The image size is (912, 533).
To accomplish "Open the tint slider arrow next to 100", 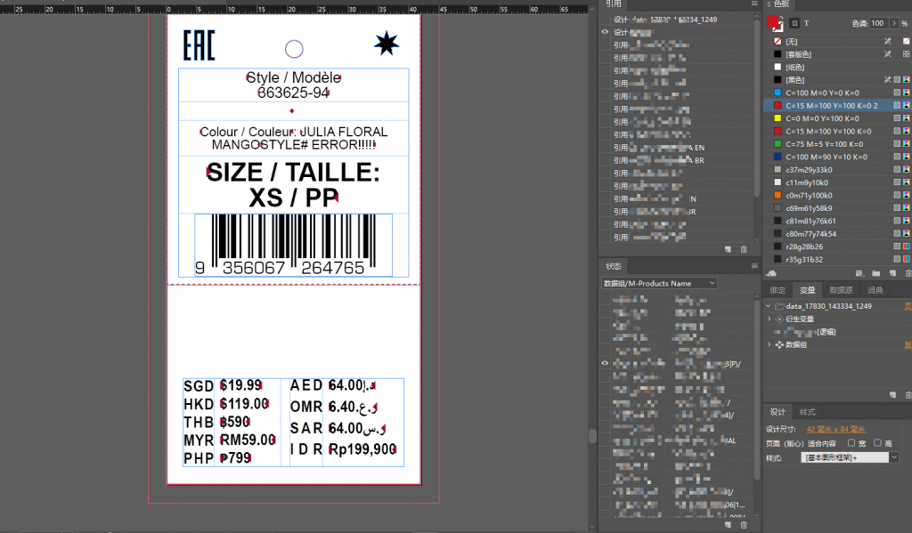I will 894,23.
